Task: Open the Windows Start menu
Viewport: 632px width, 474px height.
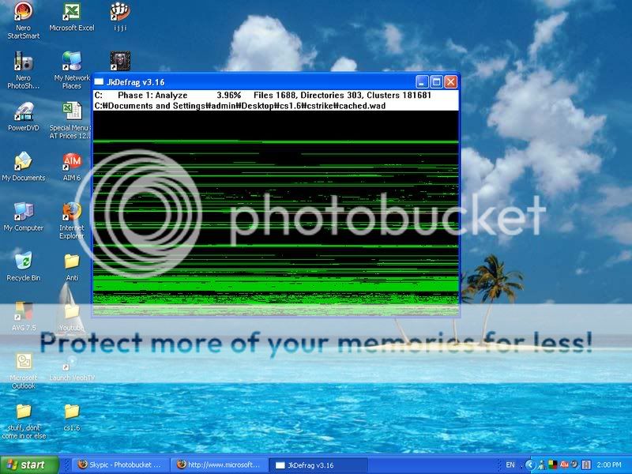Action: point(29,465)
